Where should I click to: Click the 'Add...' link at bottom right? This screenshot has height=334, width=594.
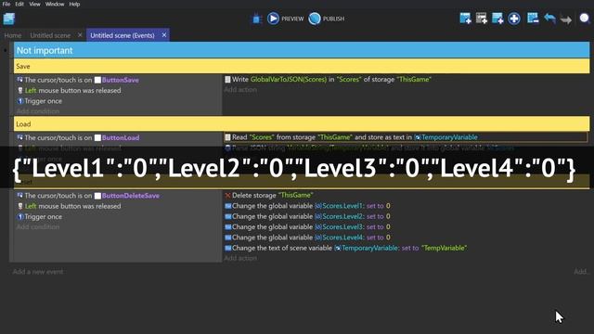(x=582, y=272)
